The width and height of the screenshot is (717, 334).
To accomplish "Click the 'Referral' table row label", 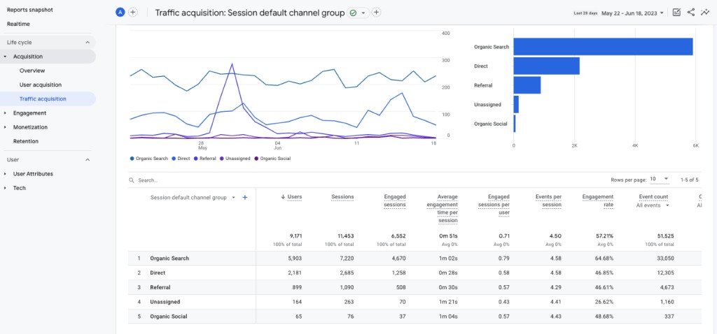I will [160, 287].
